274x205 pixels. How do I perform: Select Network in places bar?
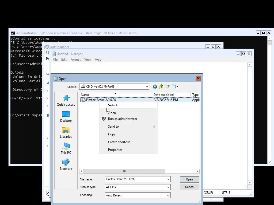click(x=66, y=164)
